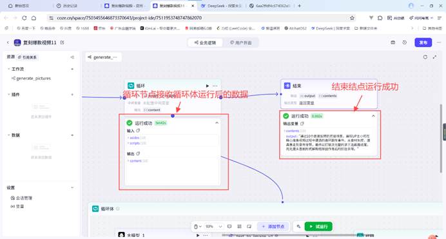Open the 93% zoom level dropdown
The width and height of the screenshot is (446, 239).
214,227
